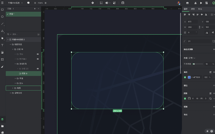215x134 pixels.
Task: Select the Frame/artboard tool
Action: pyautogui.click(x=2, y=59)
